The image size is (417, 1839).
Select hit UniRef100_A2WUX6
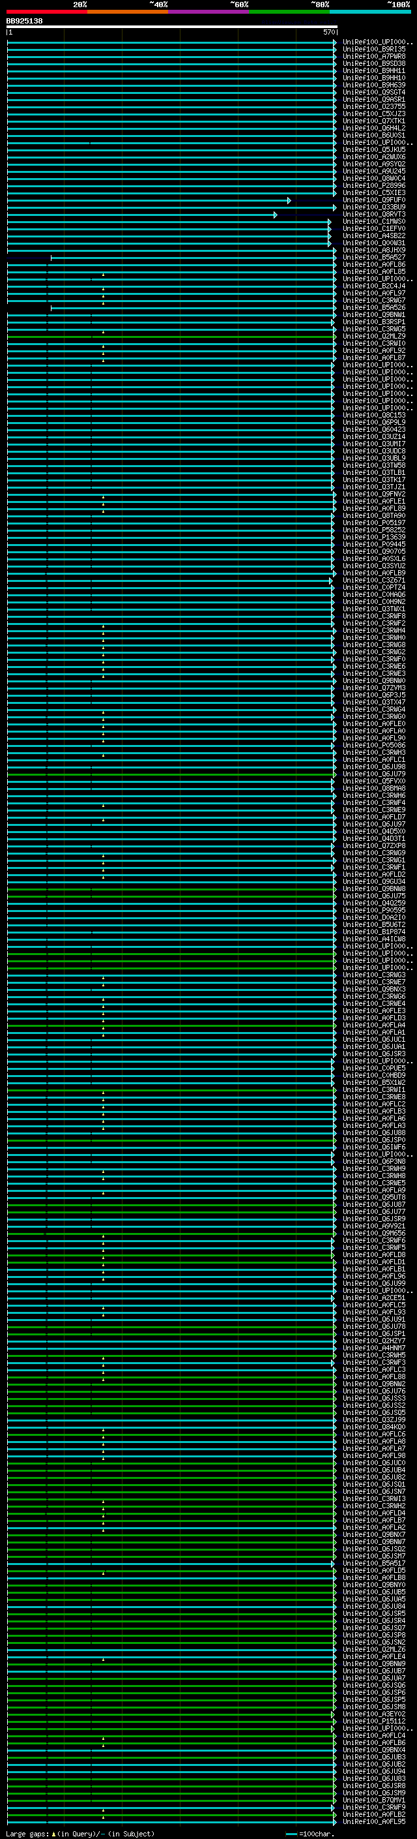pyautogui.click(x=374, y=157)
